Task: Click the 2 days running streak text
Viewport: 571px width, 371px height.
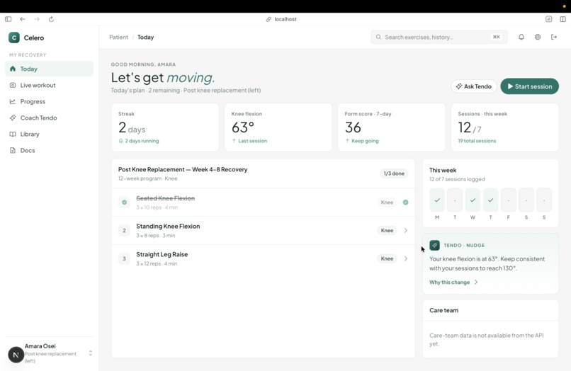Action: point(142,141)
